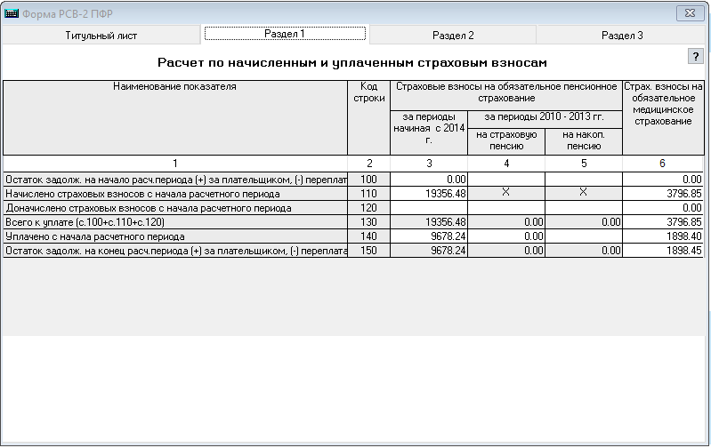Viewport: 711px width, 448px height.
Task: Click row label Доначислено страховых взносов
Action: 175,208
